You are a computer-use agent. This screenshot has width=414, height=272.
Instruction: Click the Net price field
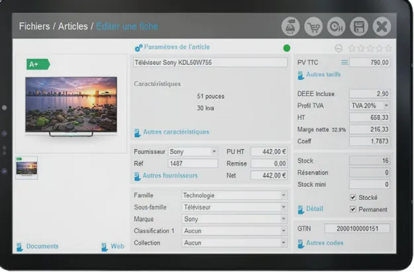(269, 175)
